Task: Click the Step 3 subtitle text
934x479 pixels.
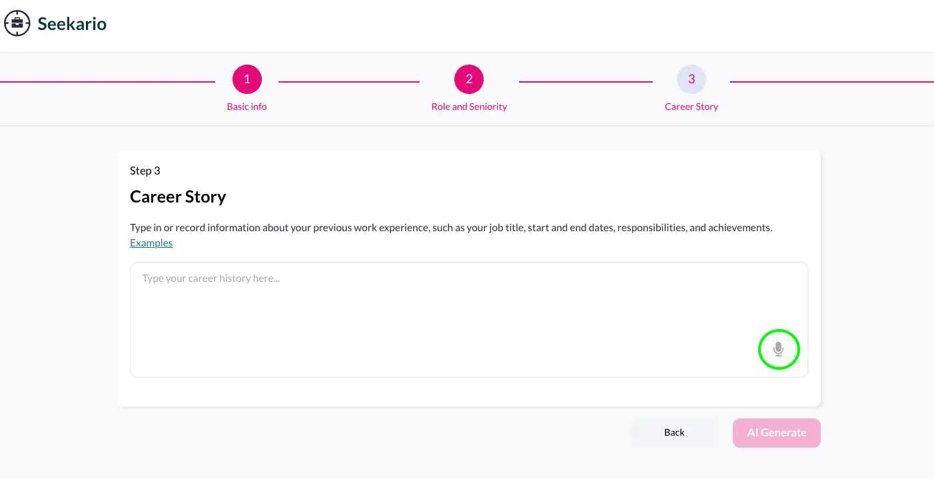Action: [x=145, y=171]
